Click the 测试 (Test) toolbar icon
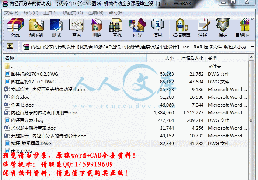This screenshot has height=180, width=258. click(56, 25)
